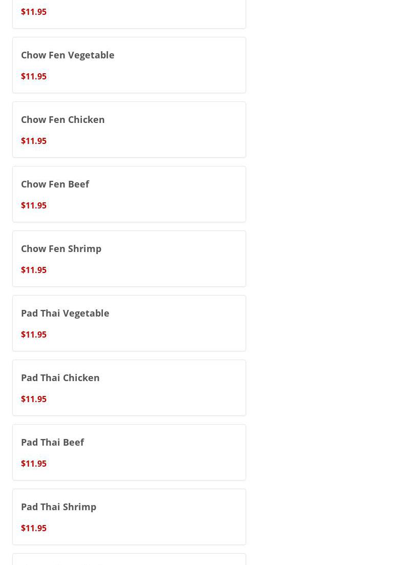Open the partially visible card below Pad Thai Shrimp
Viewport: 394px width, 565px height.
point(129,560)
